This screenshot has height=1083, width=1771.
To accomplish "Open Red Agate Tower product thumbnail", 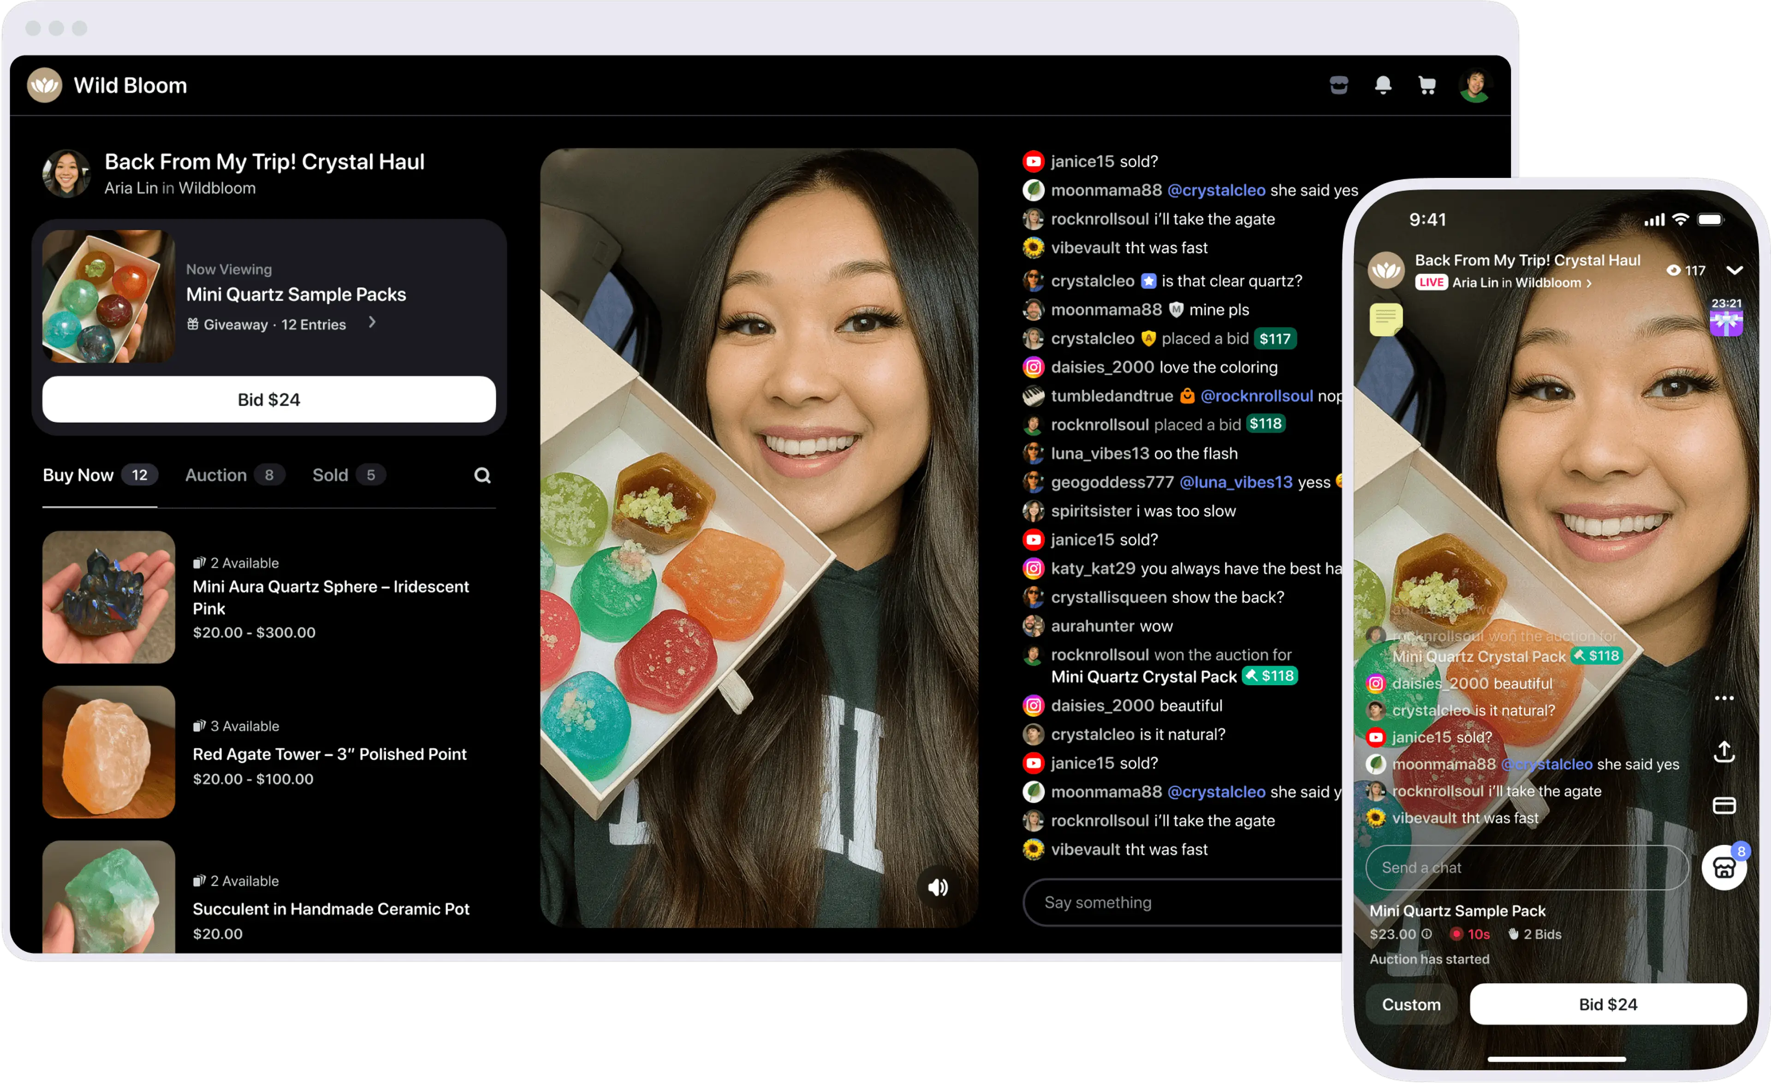I will pos(108,752).
